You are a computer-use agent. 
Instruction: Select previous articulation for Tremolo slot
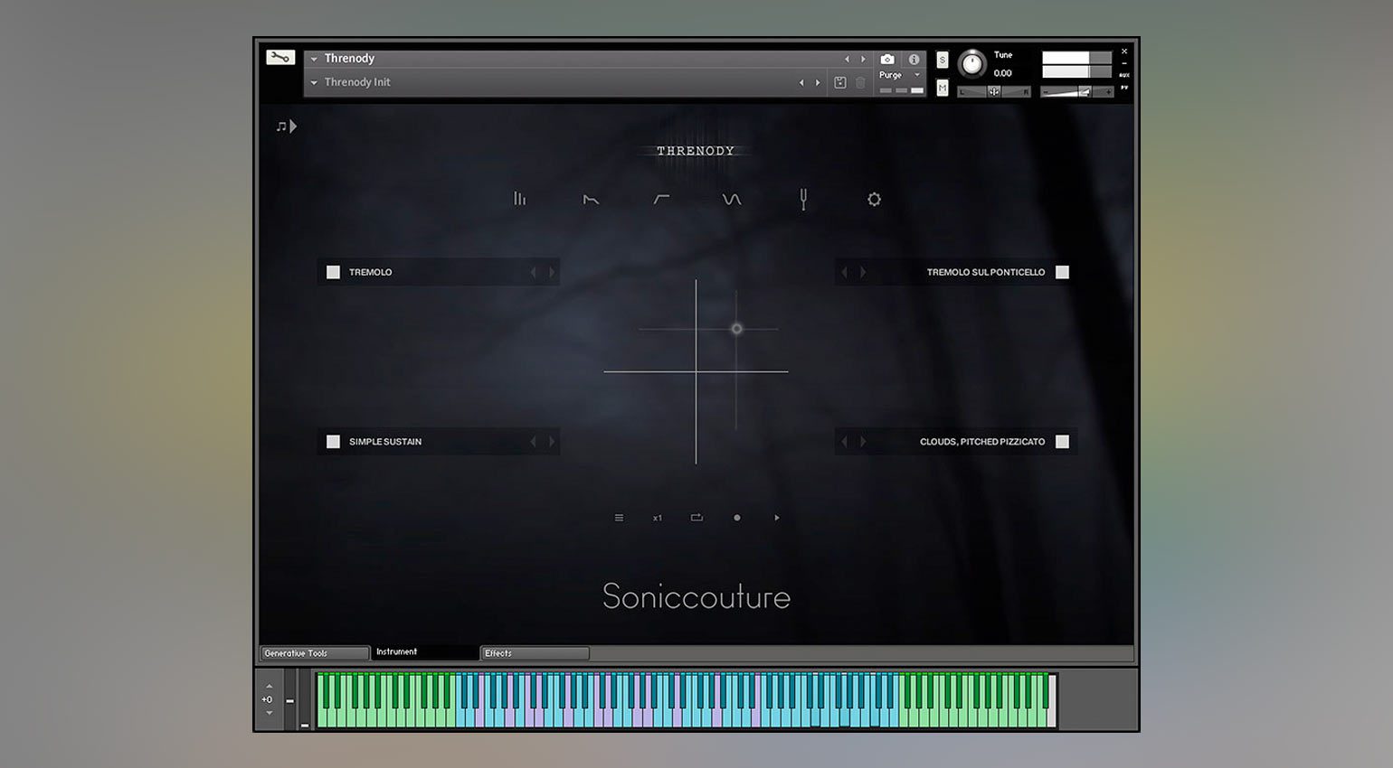(534, 272)
